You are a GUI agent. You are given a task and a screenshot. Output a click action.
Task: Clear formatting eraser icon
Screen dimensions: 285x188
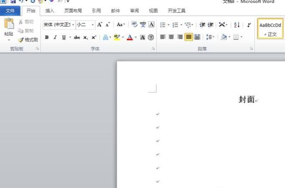[134, 25]
